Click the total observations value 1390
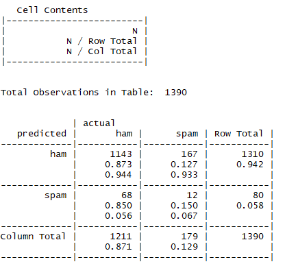The width and height of the screenshot is (285, 264). coord(175,93)
